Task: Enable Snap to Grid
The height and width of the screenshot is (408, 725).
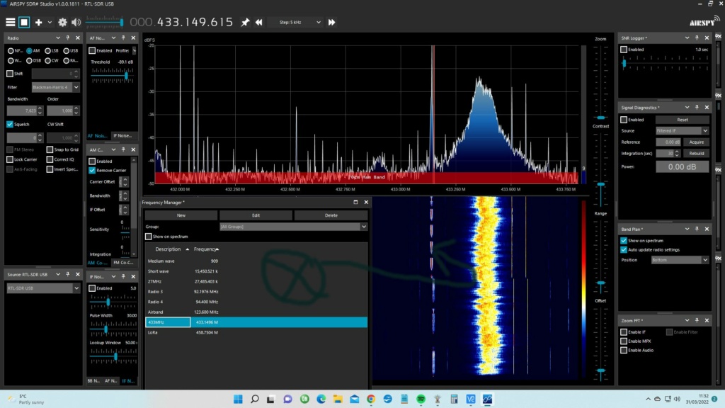Action: 50,149
